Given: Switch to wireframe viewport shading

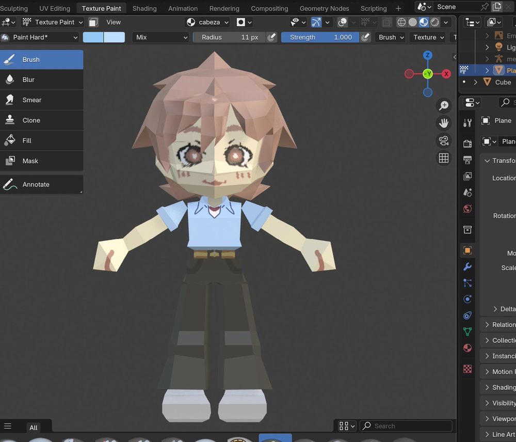Looking at the screenshot, I should (401, 22).
